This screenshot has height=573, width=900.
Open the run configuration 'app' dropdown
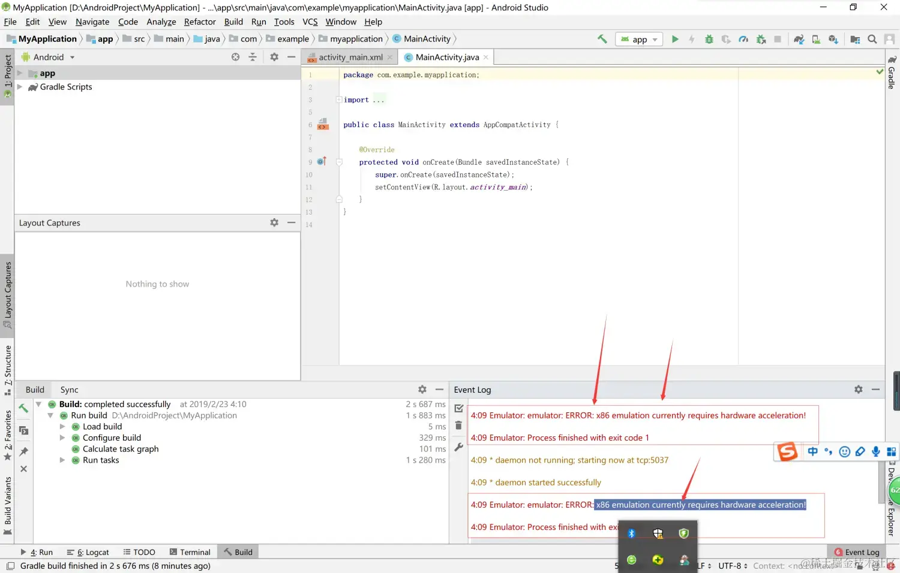click(x=640, y=40)
